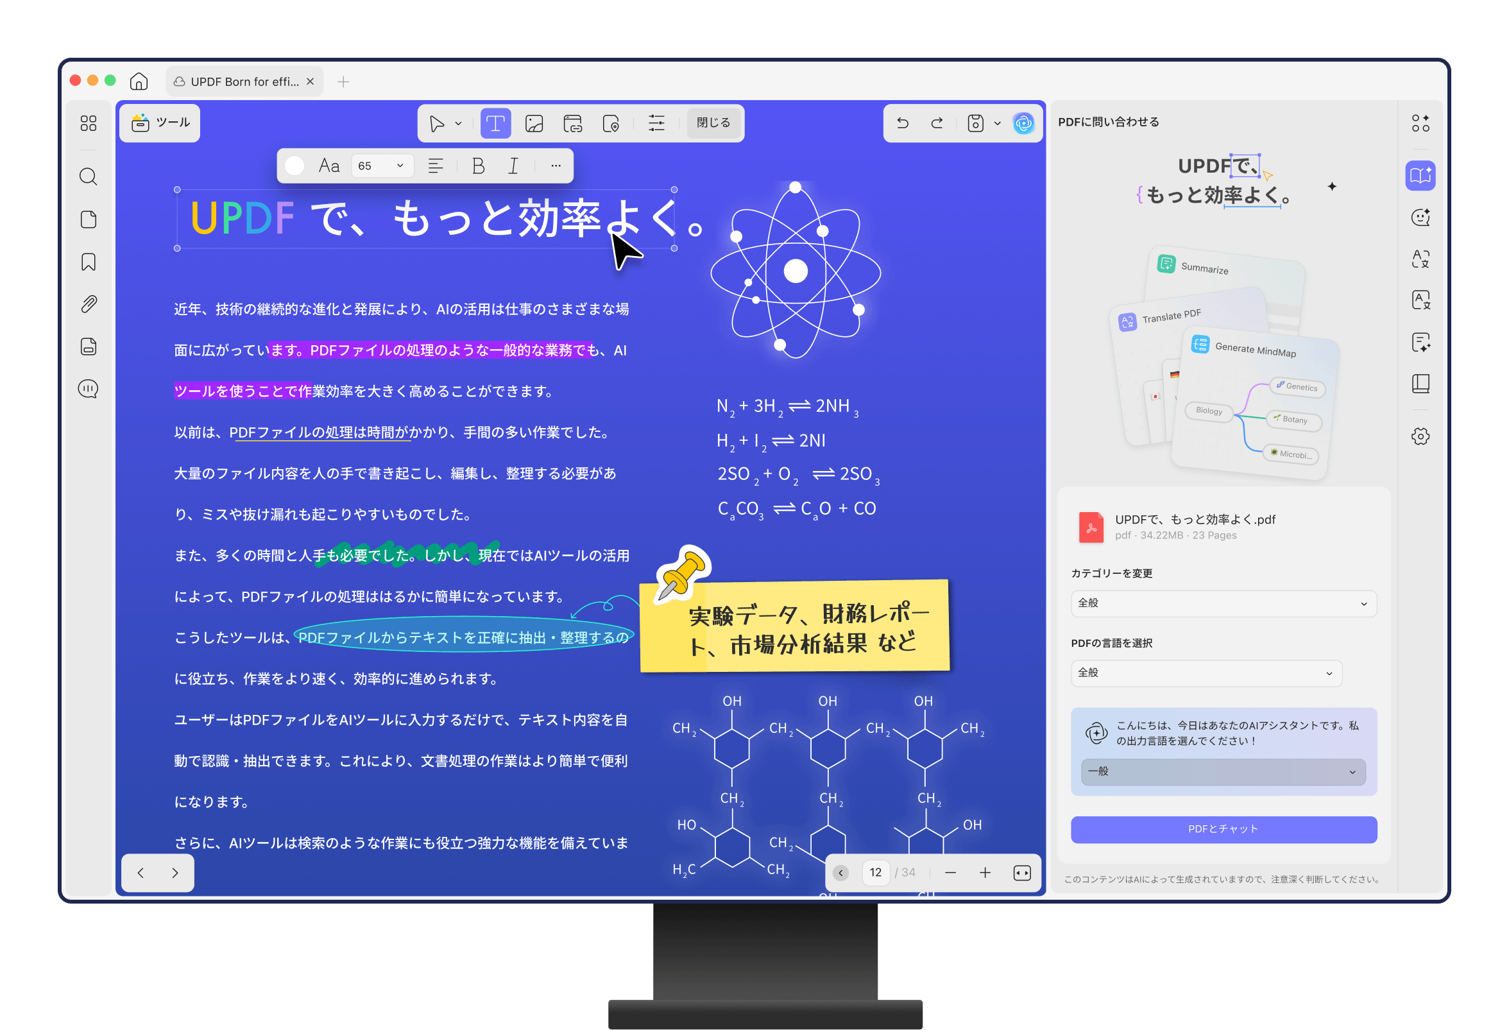Expand the cursor tool dropdown arrow
Image resolution: width=1509 pixels, height=1030 pixels.
pos(459,123)
